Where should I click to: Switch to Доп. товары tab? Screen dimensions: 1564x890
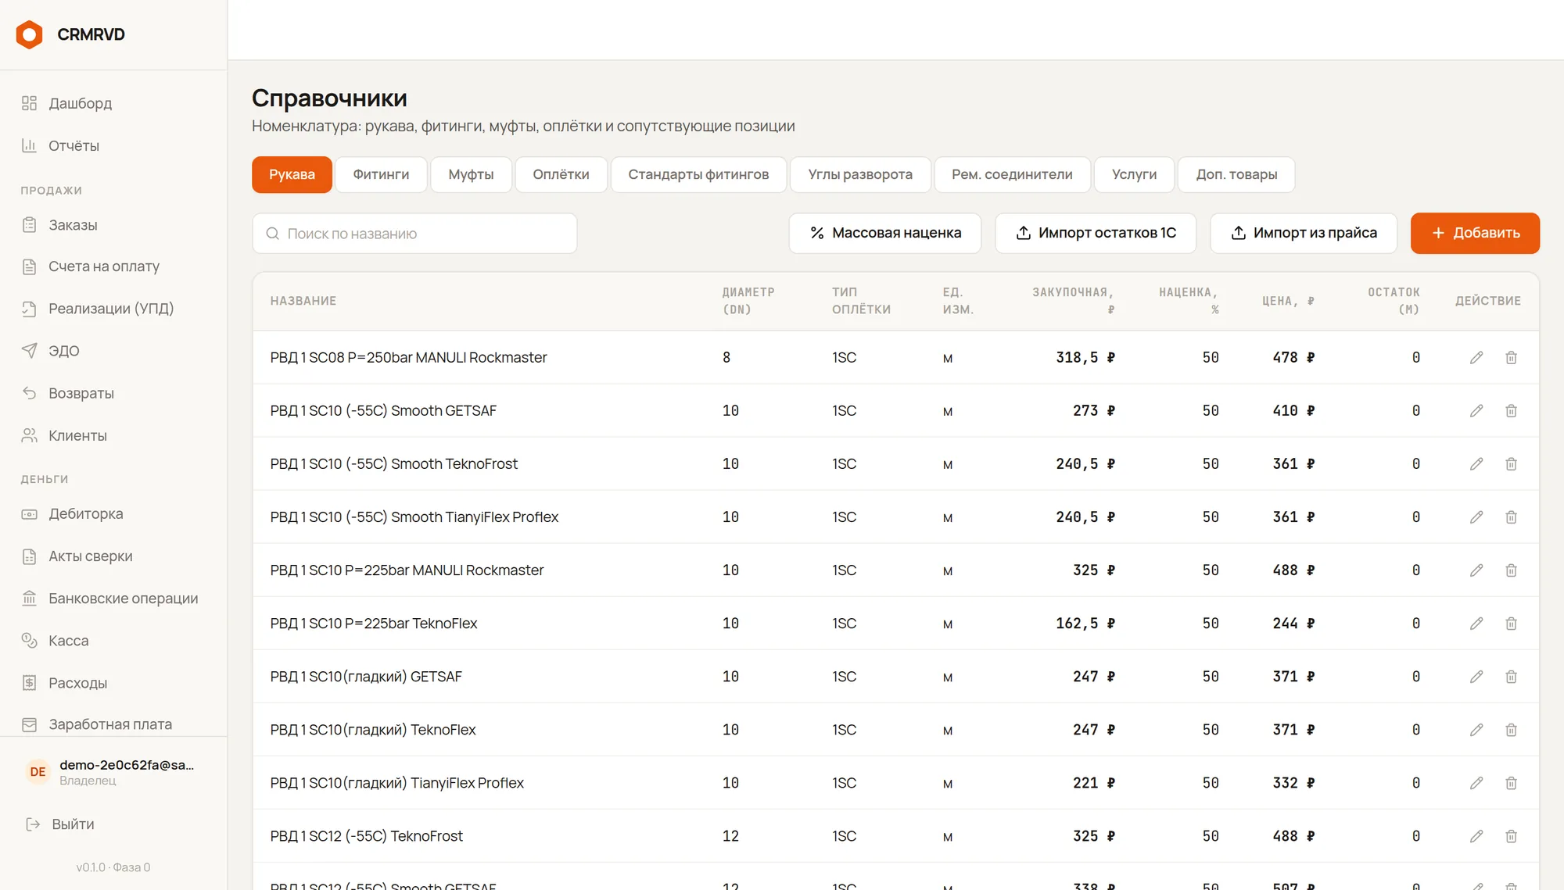[x=1236, y=174]
